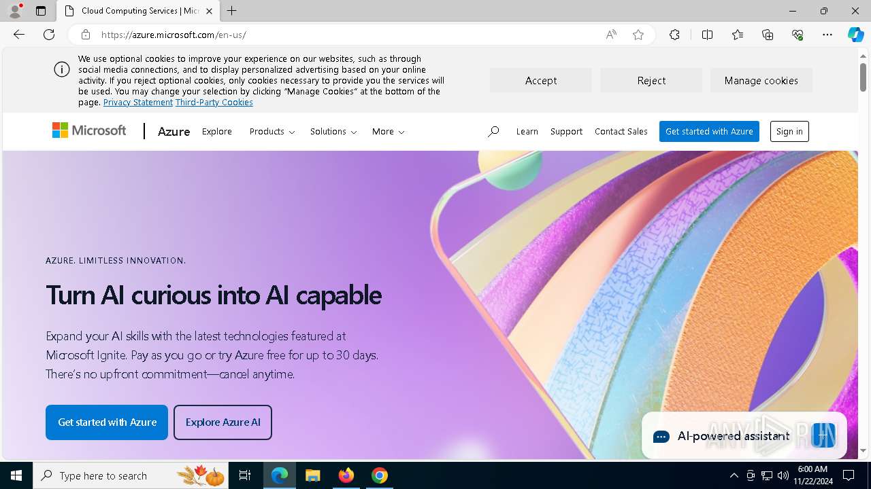Open the notification center icon
Viewport: 871px width, 489px height.
click(x=849, y=475)
